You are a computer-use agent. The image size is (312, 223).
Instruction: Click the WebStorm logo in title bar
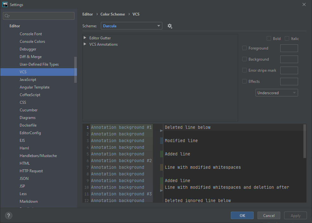pyautogui.click(x=5, y=4)
